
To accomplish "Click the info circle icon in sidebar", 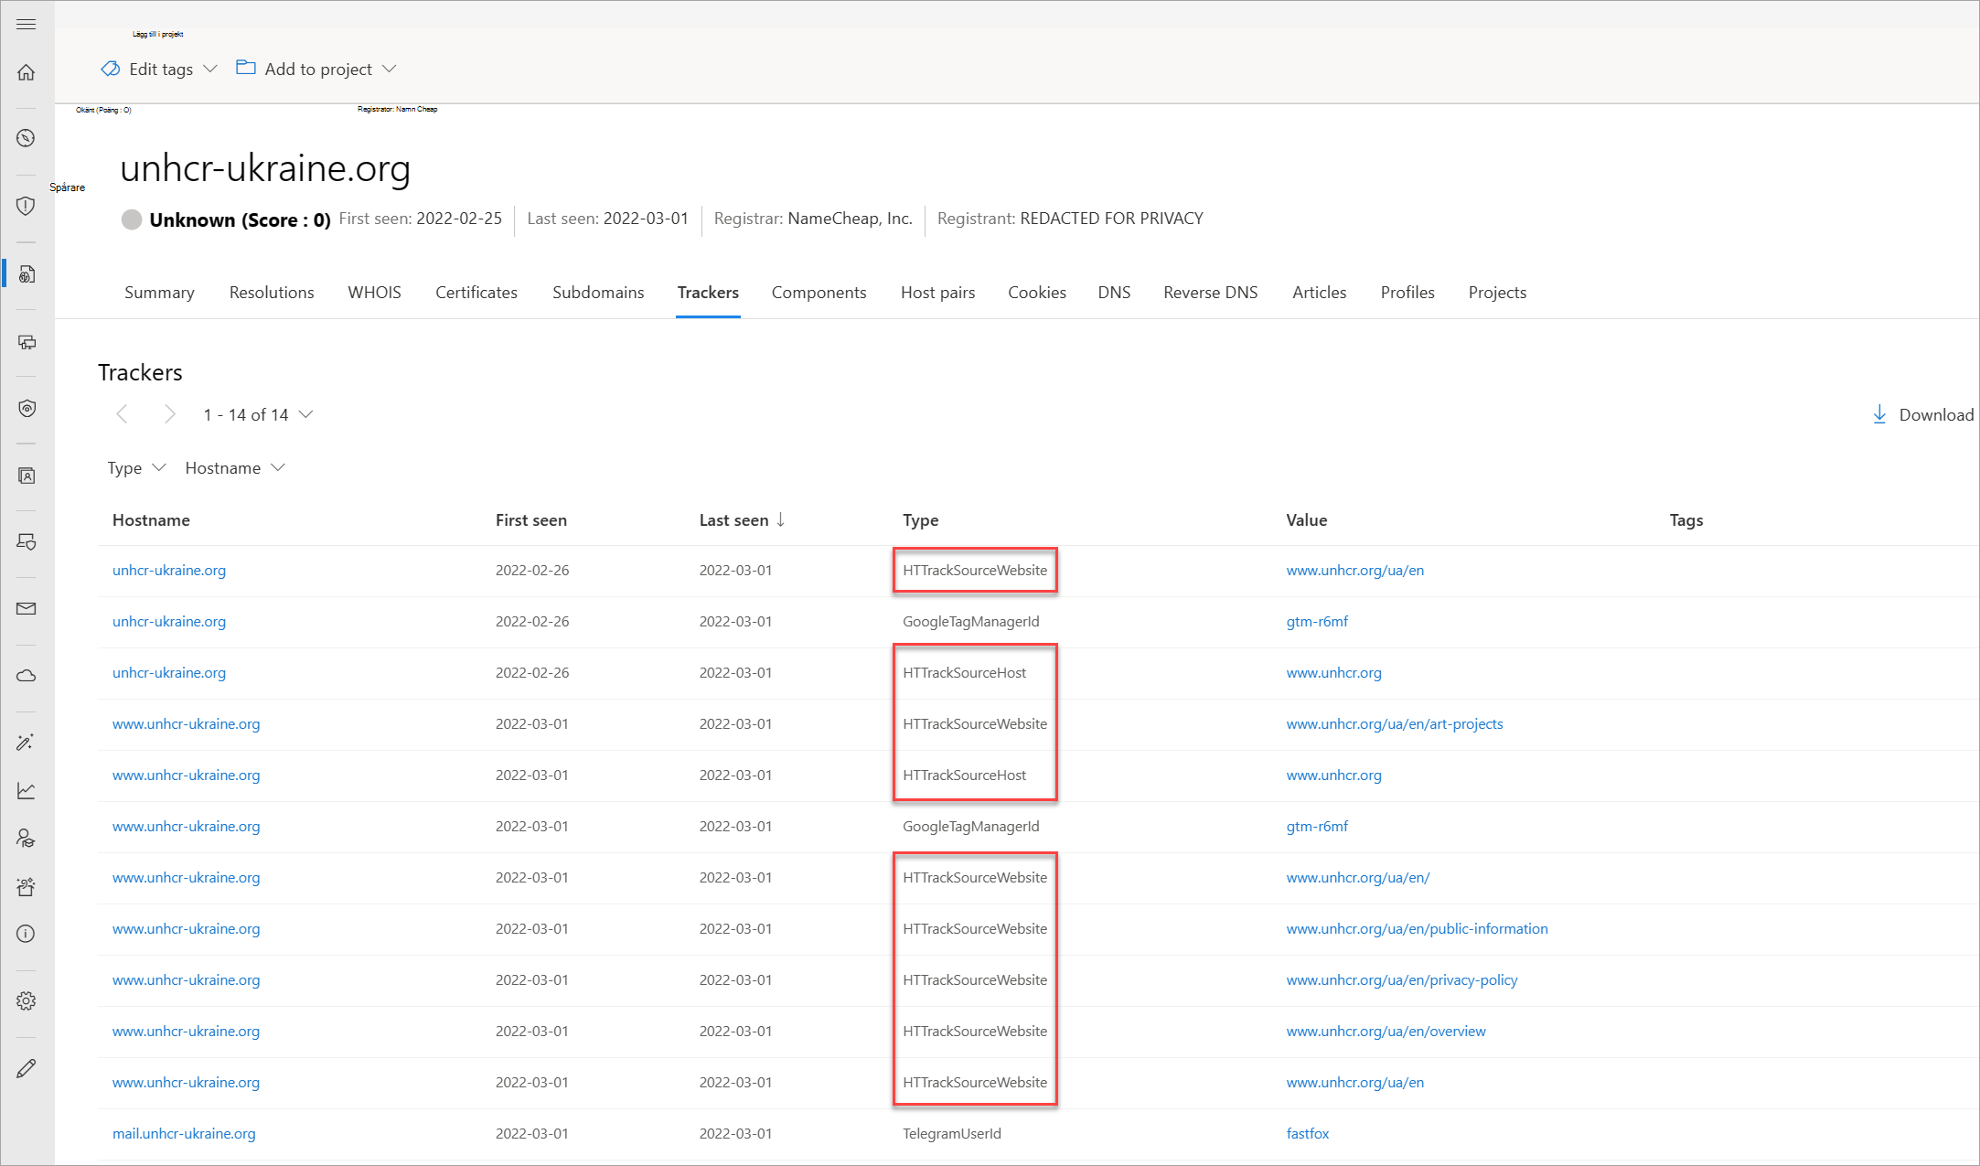I will click(x=27, y=934).
